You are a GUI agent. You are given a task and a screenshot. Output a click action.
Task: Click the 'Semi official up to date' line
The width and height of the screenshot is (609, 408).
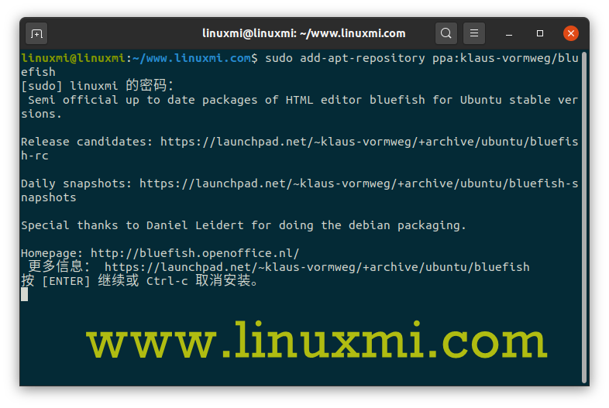point(299,107)
